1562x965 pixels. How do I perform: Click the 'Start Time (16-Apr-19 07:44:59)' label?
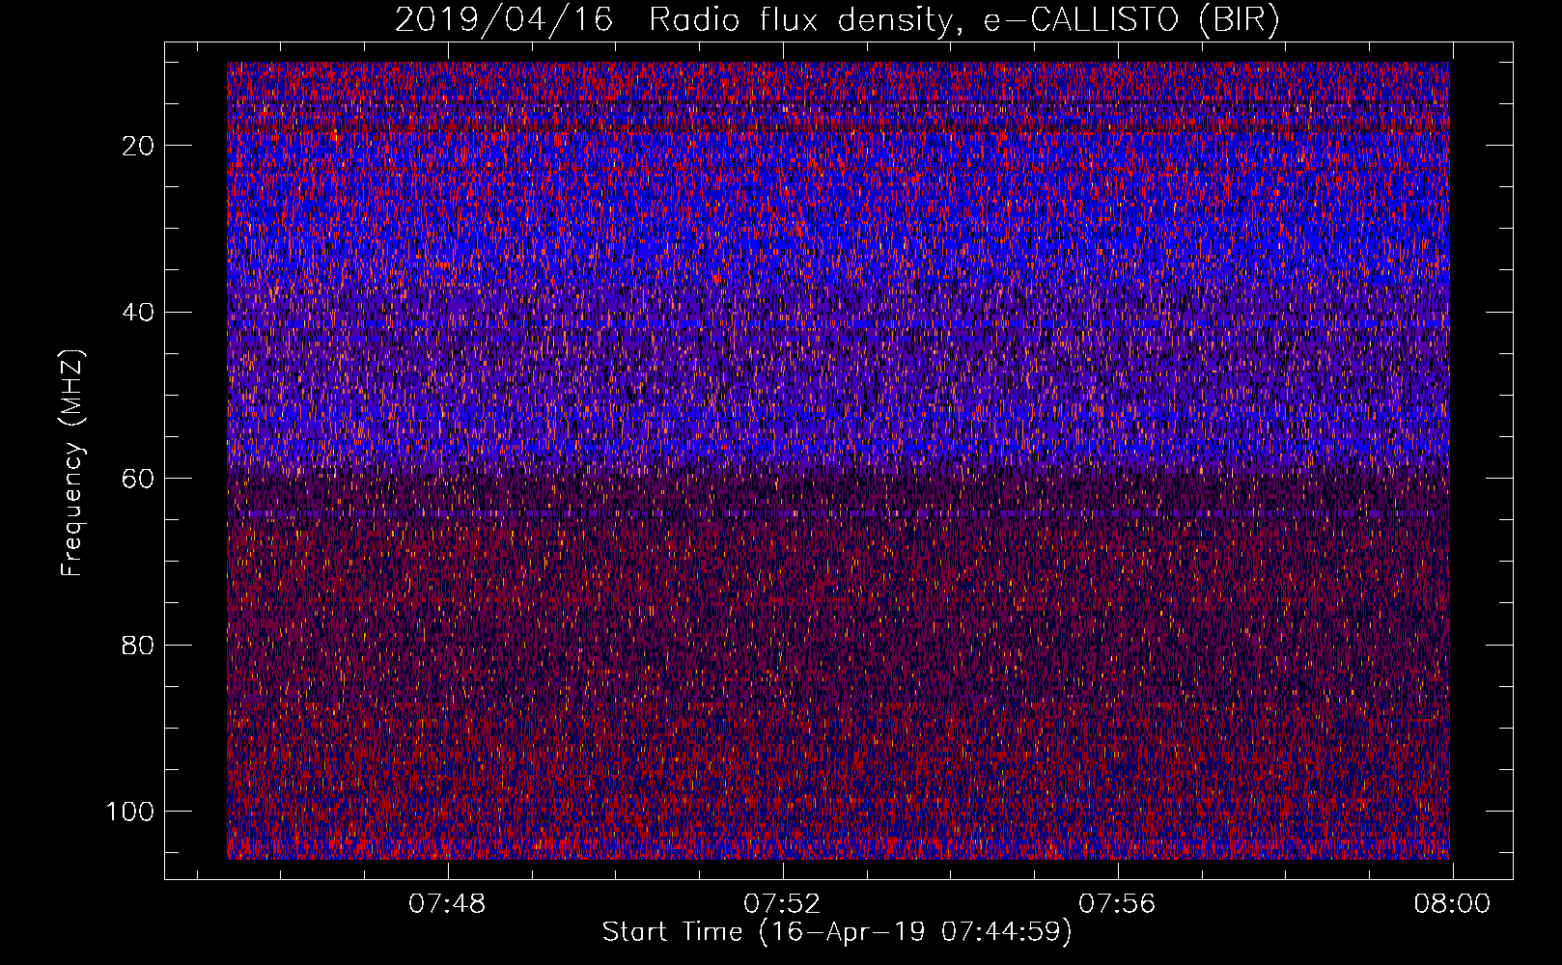(x=837, y=932)
